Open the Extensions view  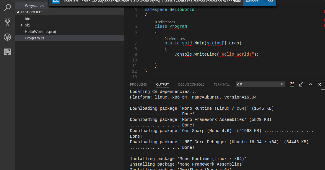tap(7, 52)
